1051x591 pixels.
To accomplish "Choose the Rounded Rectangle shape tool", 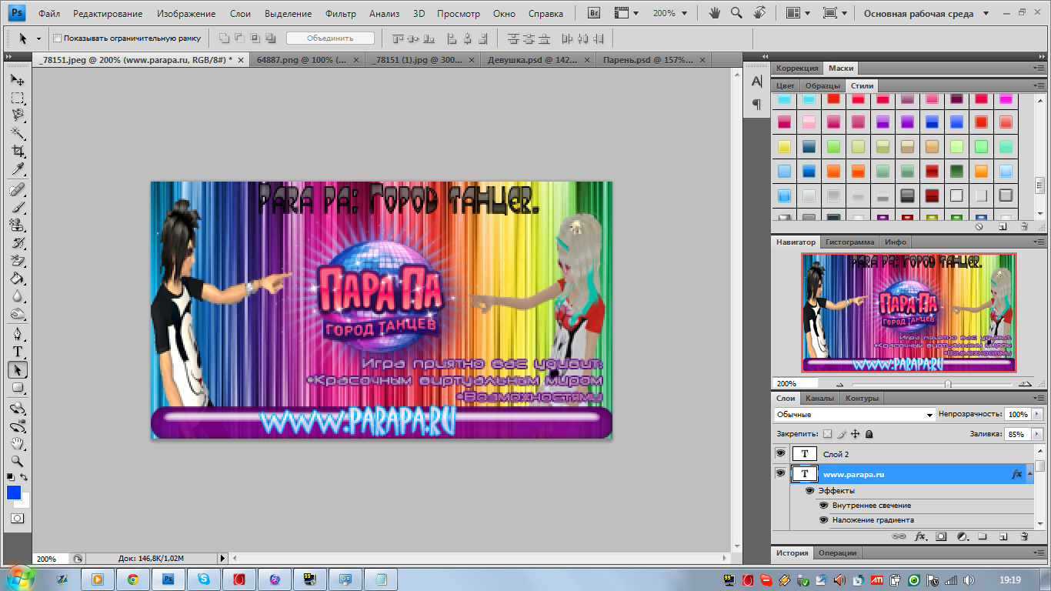I will click(x=18, y=387).
